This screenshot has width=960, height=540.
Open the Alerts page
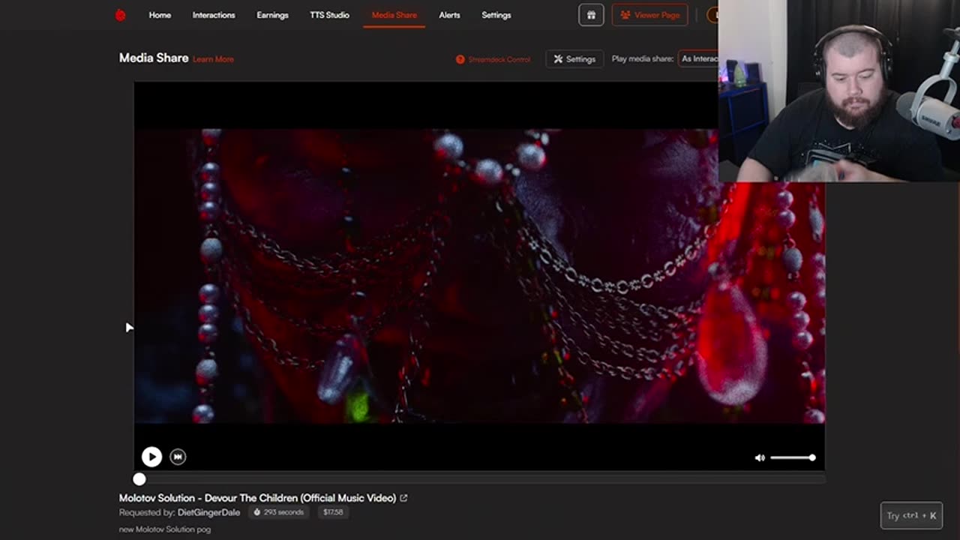pyautogui.click(x=449, y=15)
